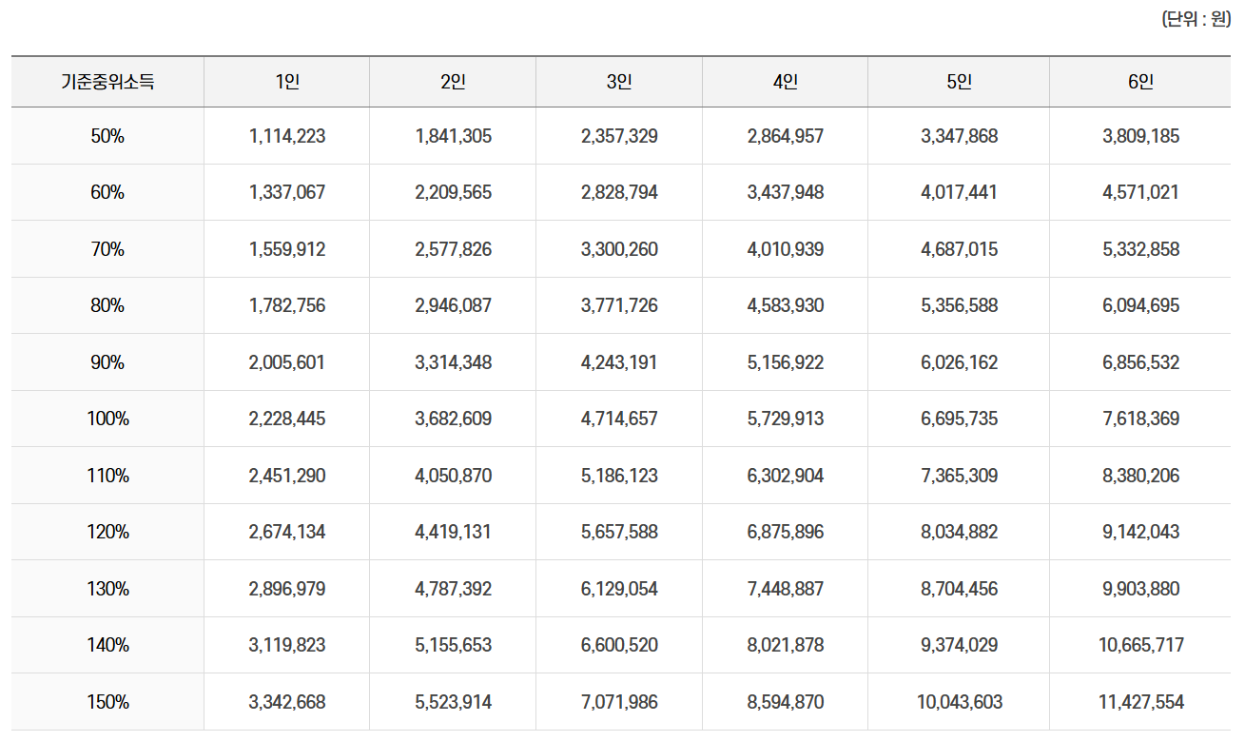Screen dimensions: 1245x741
Task: Click the cell value 2,451,290
Action: click(x=287, y=476)
